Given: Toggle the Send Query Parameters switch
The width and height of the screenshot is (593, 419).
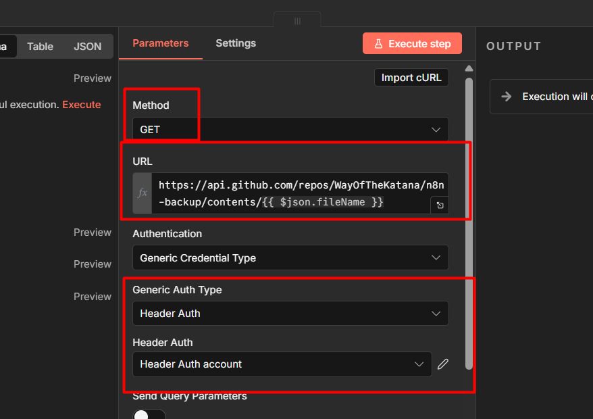Looking at the screenshot, I should point(149,414).
